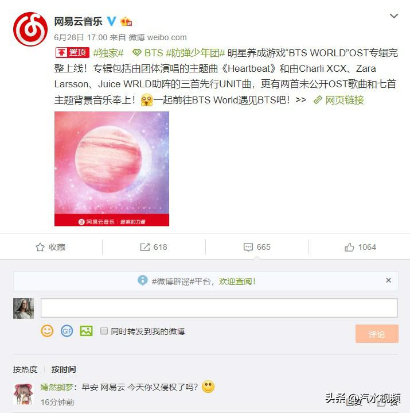Open the GIF picker icon
This screenshot has width=410, height=413.
click(x=67, y=331)
